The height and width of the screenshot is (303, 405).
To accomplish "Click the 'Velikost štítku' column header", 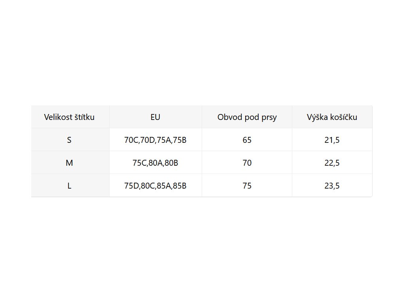I will click(70, 117).
